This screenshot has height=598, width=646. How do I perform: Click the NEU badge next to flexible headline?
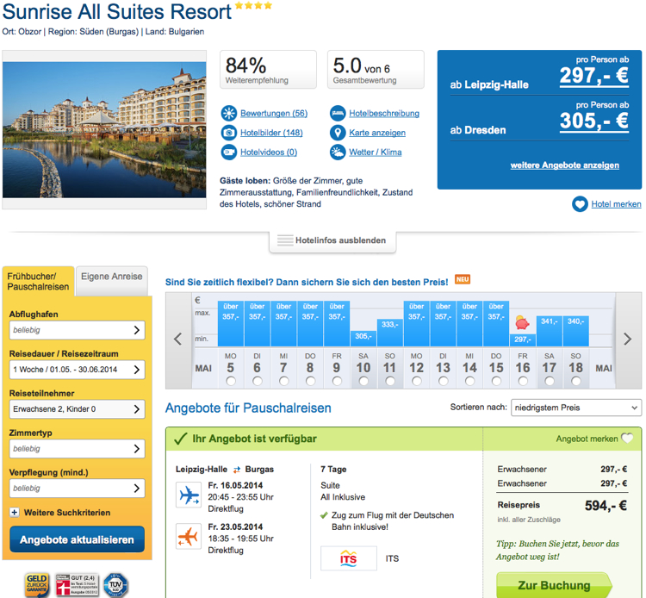(x=463, y=279)
